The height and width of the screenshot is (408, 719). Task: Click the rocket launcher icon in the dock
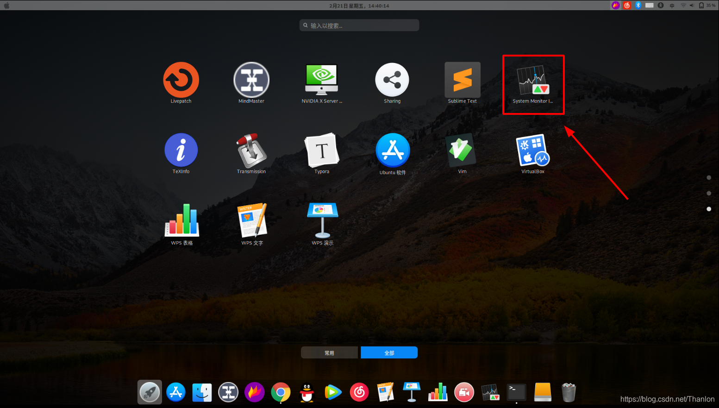(x=150, y=392)
